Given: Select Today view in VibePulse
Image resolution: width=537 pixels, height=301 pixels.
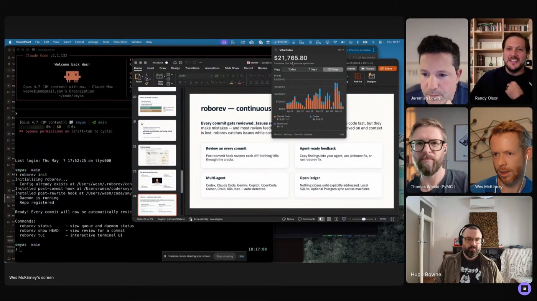Looking at the screenshot, I should click(x=292, y=70).
